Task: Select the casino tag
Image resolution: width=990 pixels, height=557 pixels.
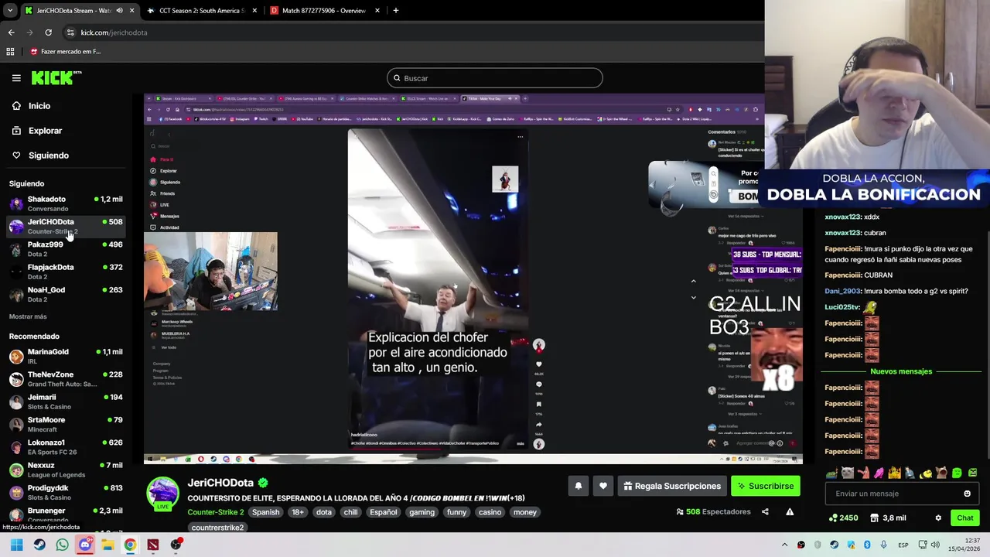Action: pyautogui.click(x=490, y=512)
